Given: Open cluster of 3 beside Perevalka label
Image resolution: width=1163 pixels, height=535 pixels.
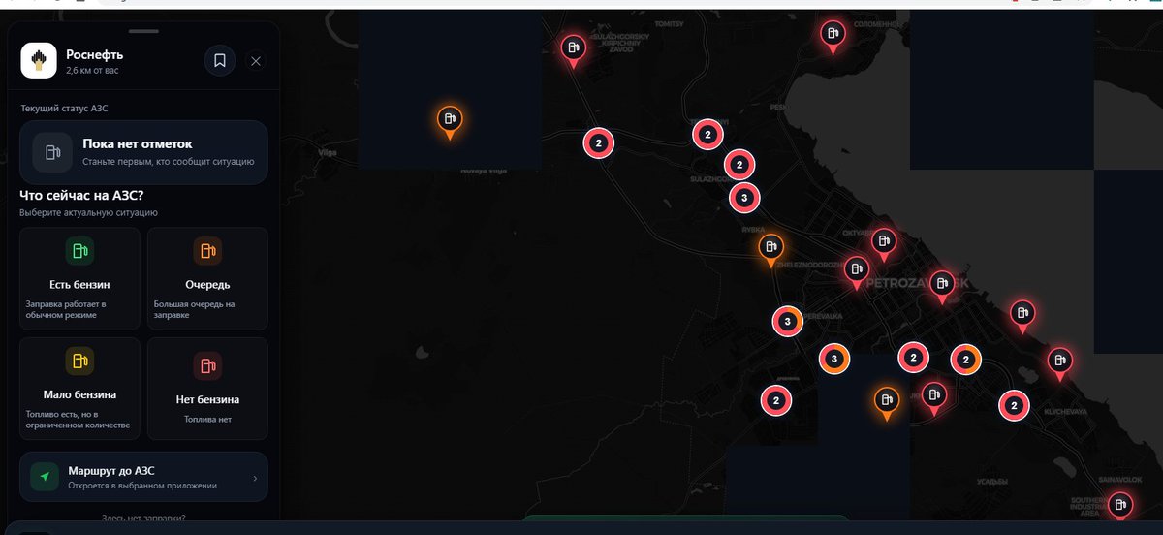Looking at the screenshot, I should [787, 321].
